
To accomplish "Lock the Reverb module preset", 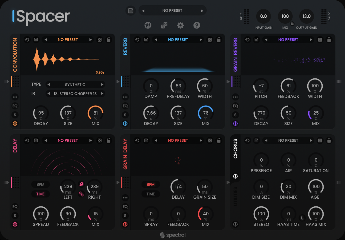I will (x=219, y=40).
